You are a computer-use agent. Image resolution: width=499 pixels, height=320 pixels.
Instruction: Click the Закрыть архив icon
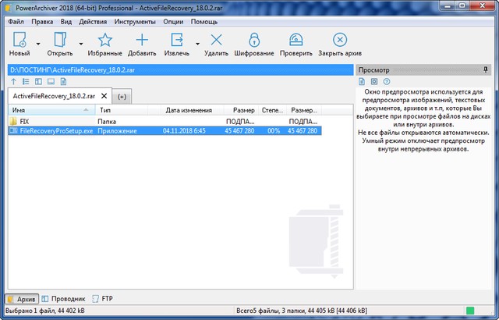341,42
